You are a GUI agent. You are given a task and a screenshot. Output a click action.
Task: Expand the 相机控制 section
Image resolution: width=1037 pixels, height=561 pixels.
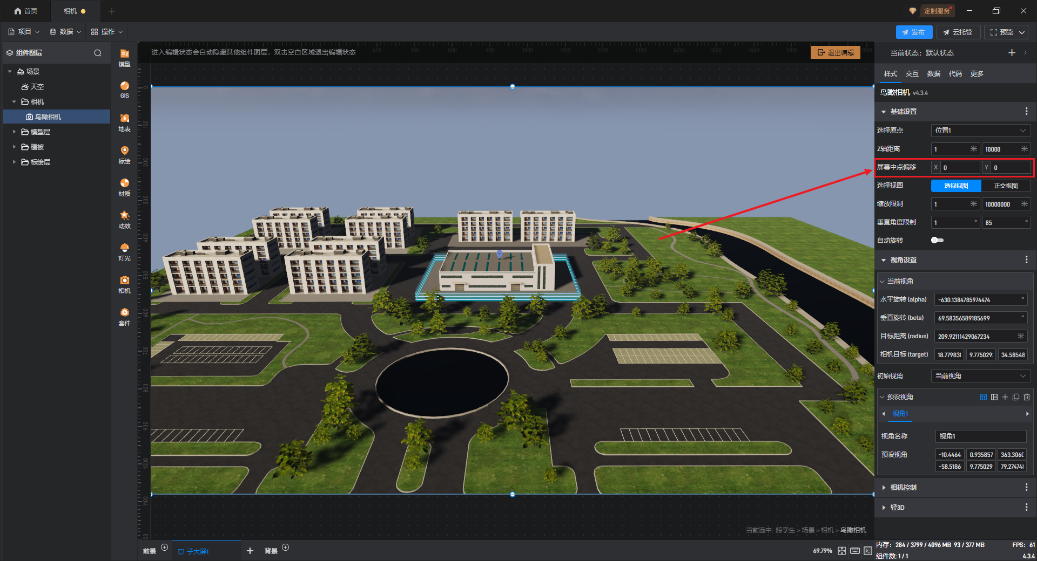(903, 488)
